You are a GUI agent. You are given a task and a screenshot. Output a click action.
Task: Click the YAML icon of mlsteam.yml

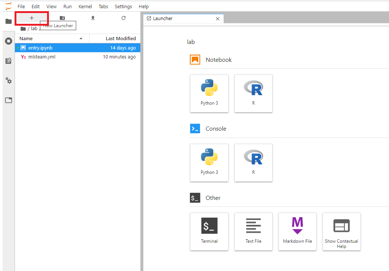(x=23, y=57)
